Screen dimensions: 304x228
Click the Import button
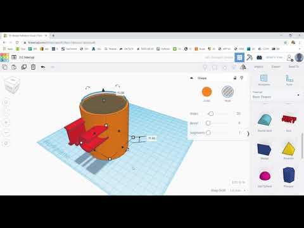[x=258, y=66]
